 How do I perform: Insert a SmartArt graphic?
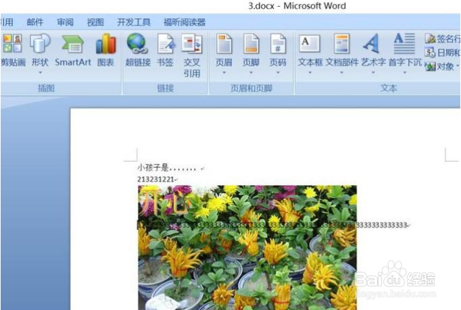pyautogui.click(x=73, y=50)
